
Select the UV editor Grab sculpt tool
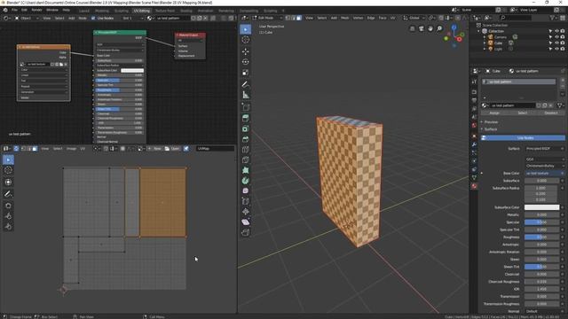click(x=8, y=206)
